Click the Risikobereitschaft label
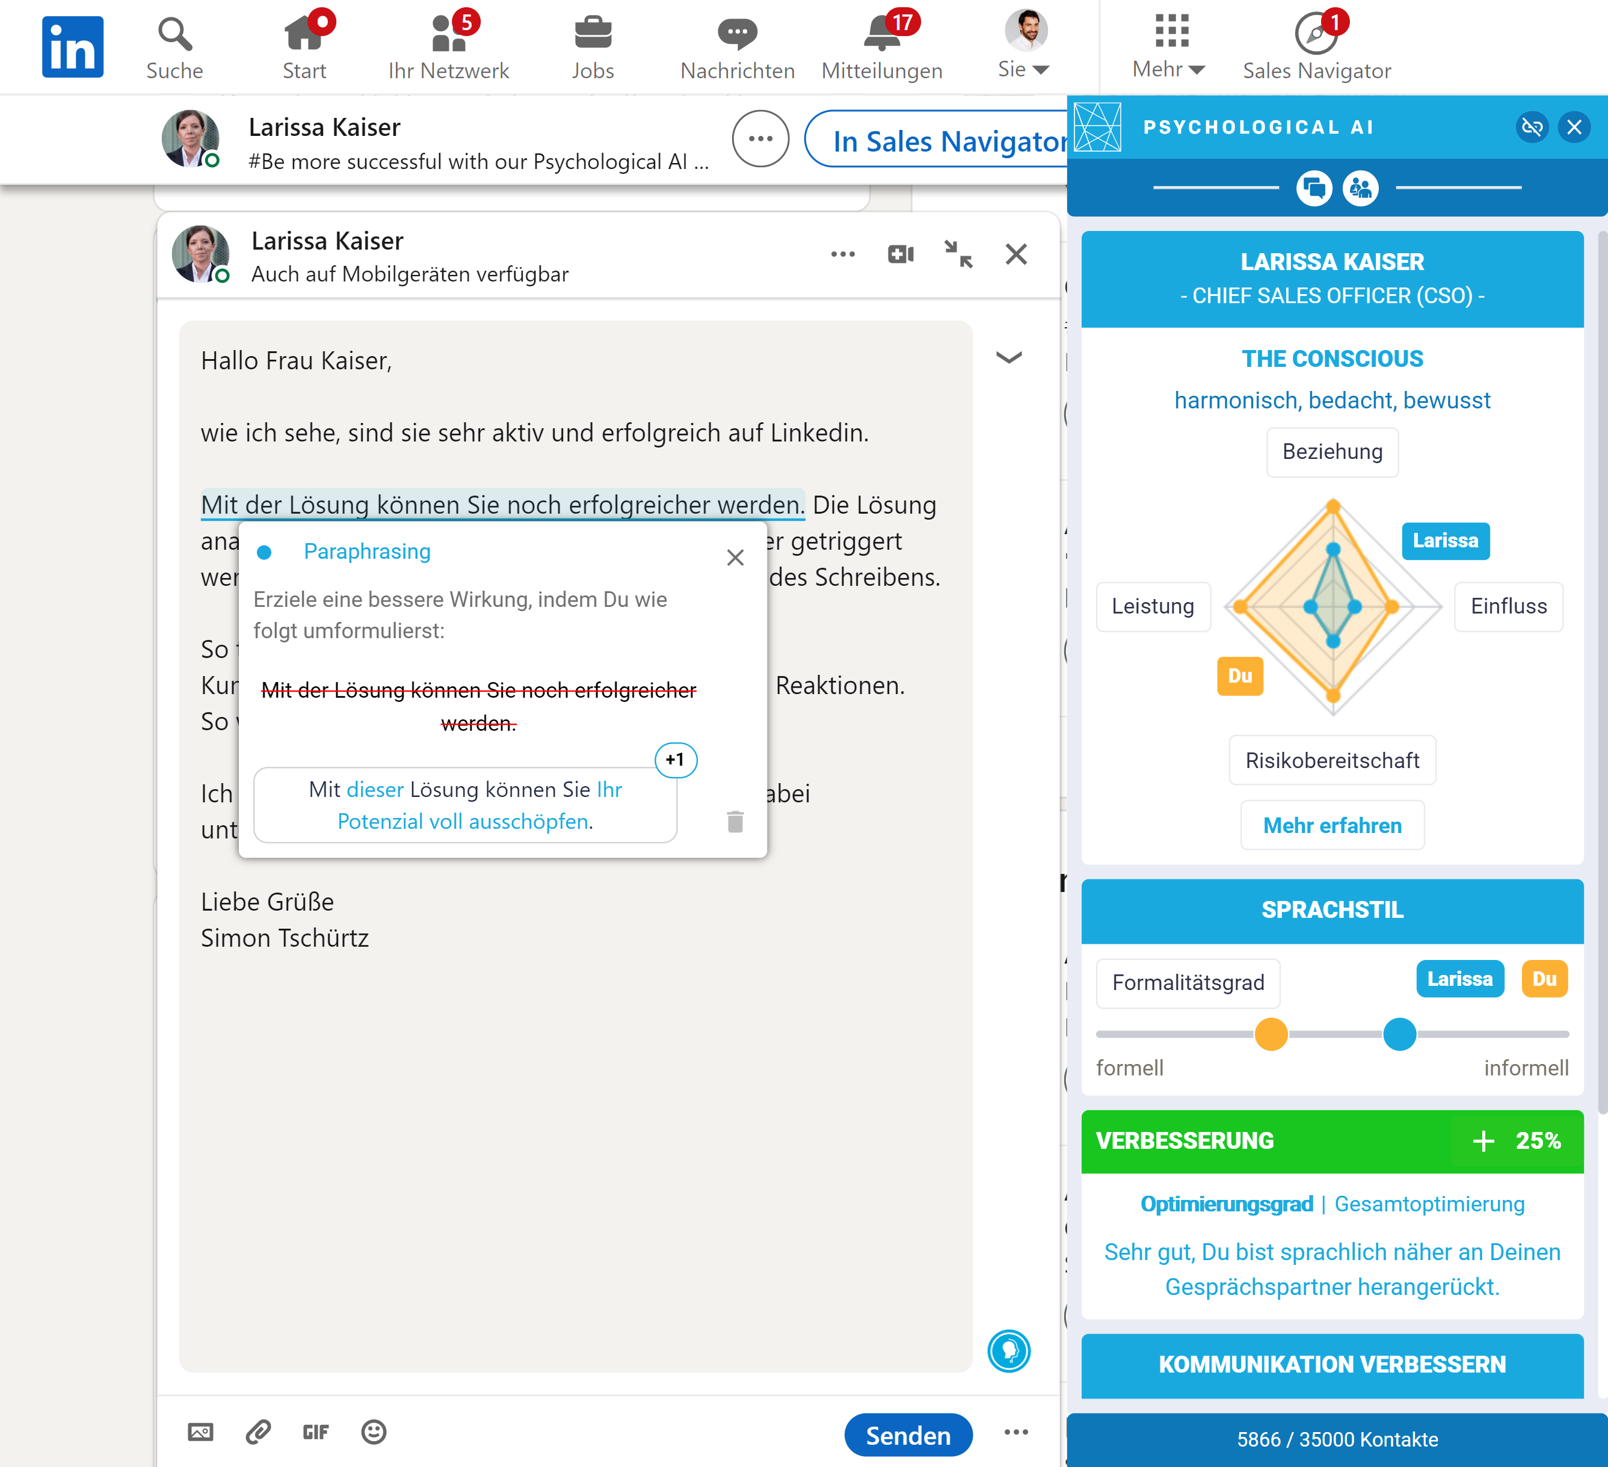This screenshot has height=1467, width=1608. [x=1332, y=761]
